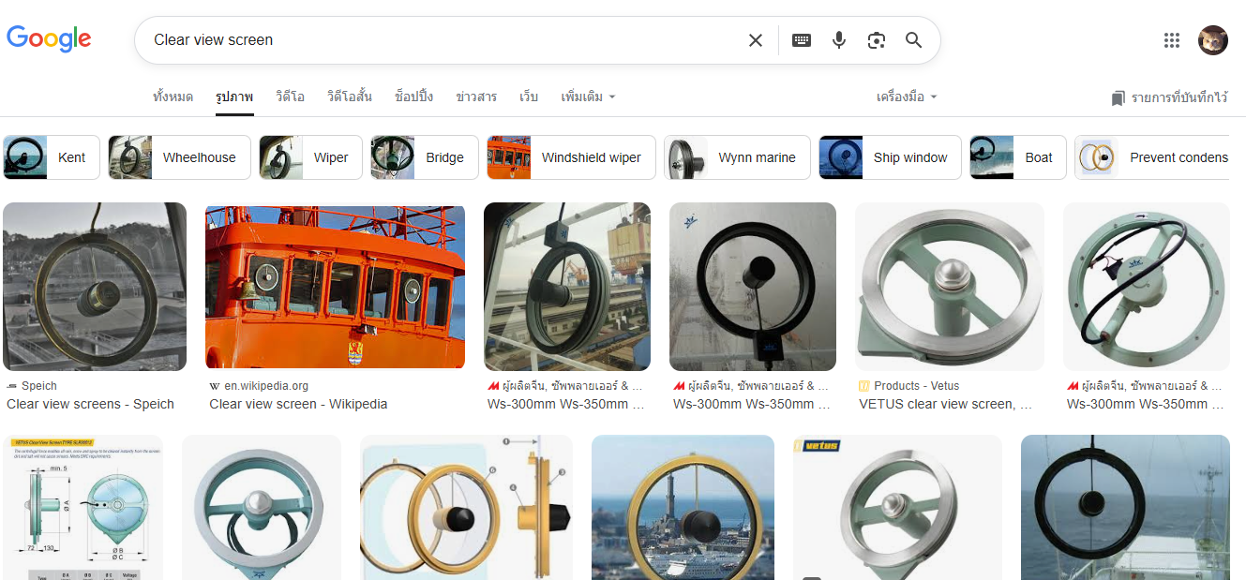Open the on-screen keyboard input tool
Image resolution: width=1246 pixels, height=580 pixels.
coord(802,40)
